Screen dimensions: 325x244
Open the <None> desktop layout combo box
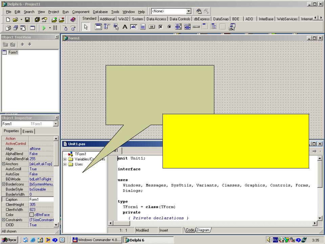(x=171, y=11)
